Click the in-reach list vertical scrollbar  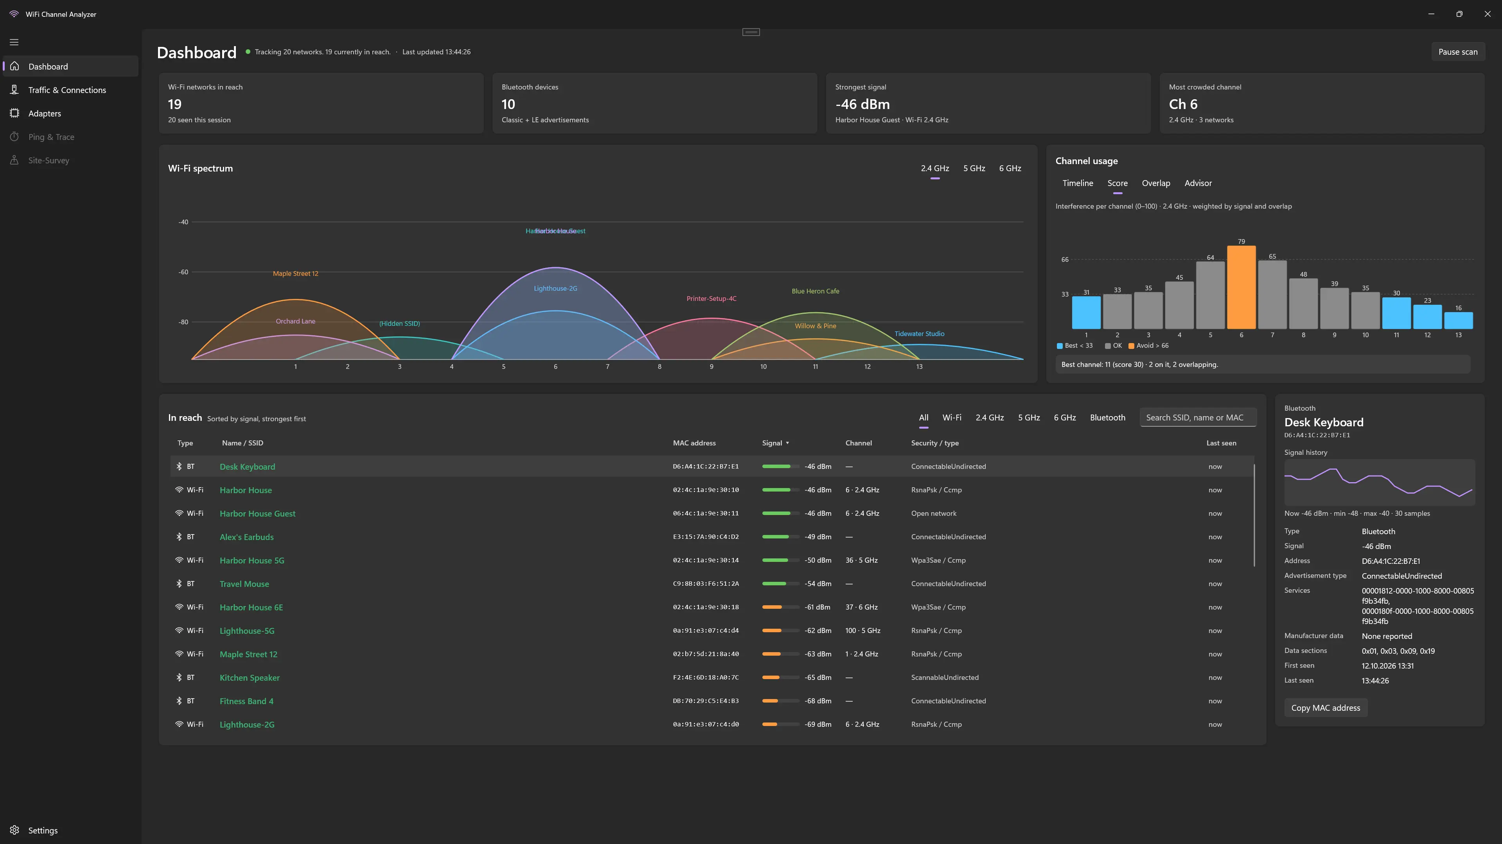1254,515
